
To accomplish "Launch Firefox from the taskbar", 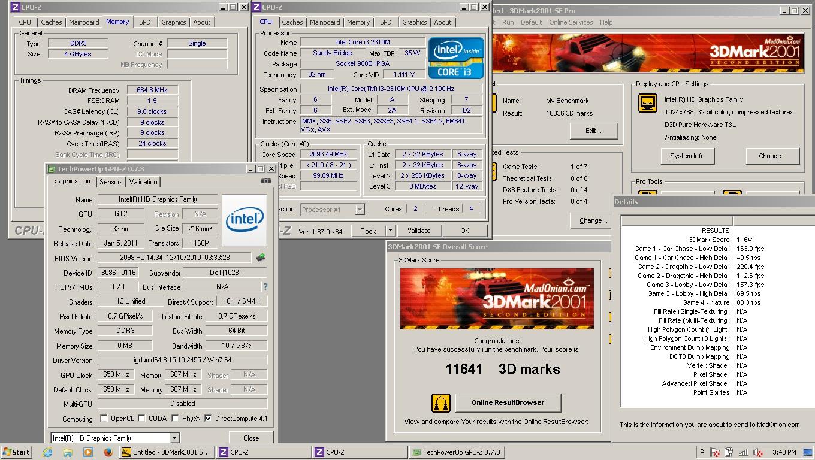I will point(108,452).
